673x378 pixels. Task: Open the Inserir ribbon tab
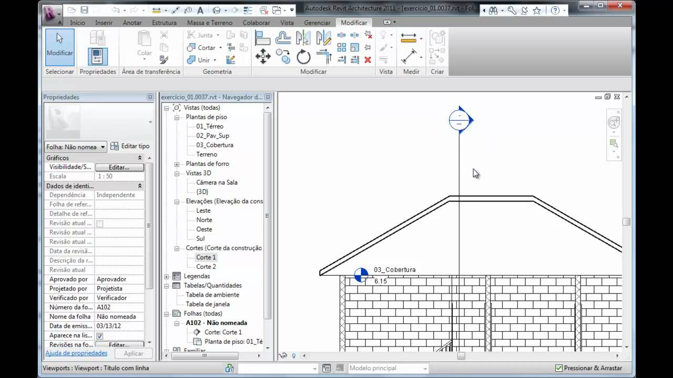[104, 23]
